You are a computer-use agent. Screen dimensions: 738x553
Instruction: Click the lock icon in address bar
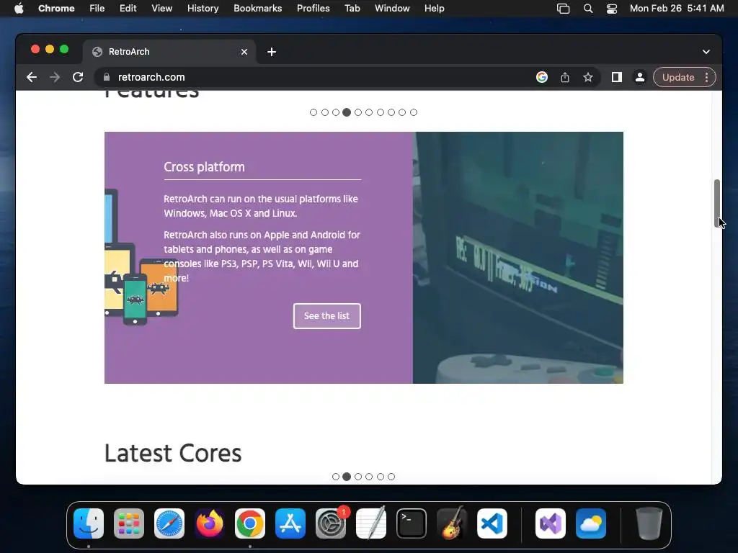tap(107, 77)
